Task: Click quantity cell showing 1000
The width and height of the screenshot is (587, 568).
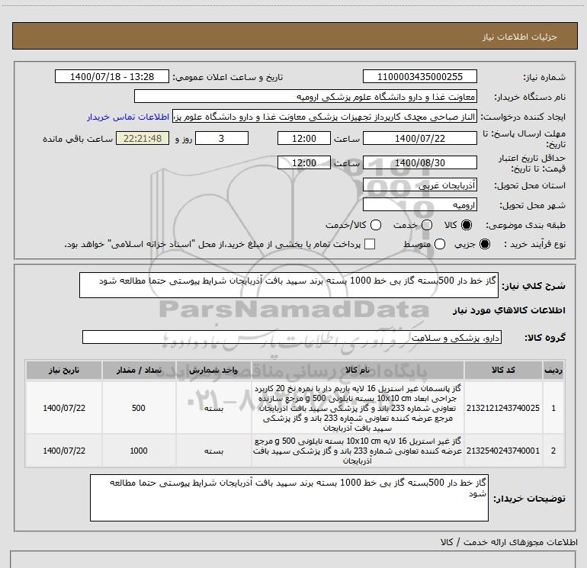Action: coord(139,451)
